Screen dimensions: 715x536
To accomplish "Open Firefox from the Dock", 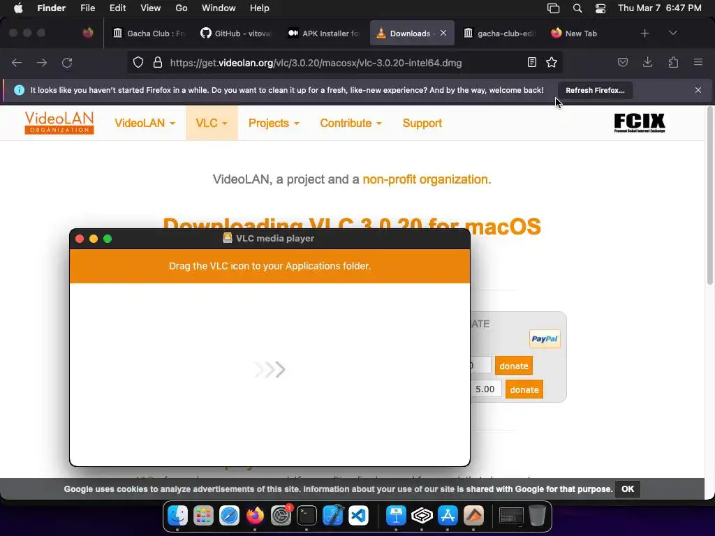I will point(255,516).
